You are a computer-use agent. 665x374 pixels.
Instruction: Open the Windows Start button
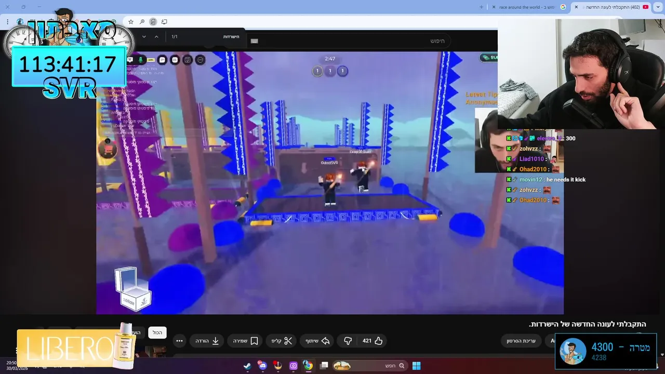tap(416, 366)
